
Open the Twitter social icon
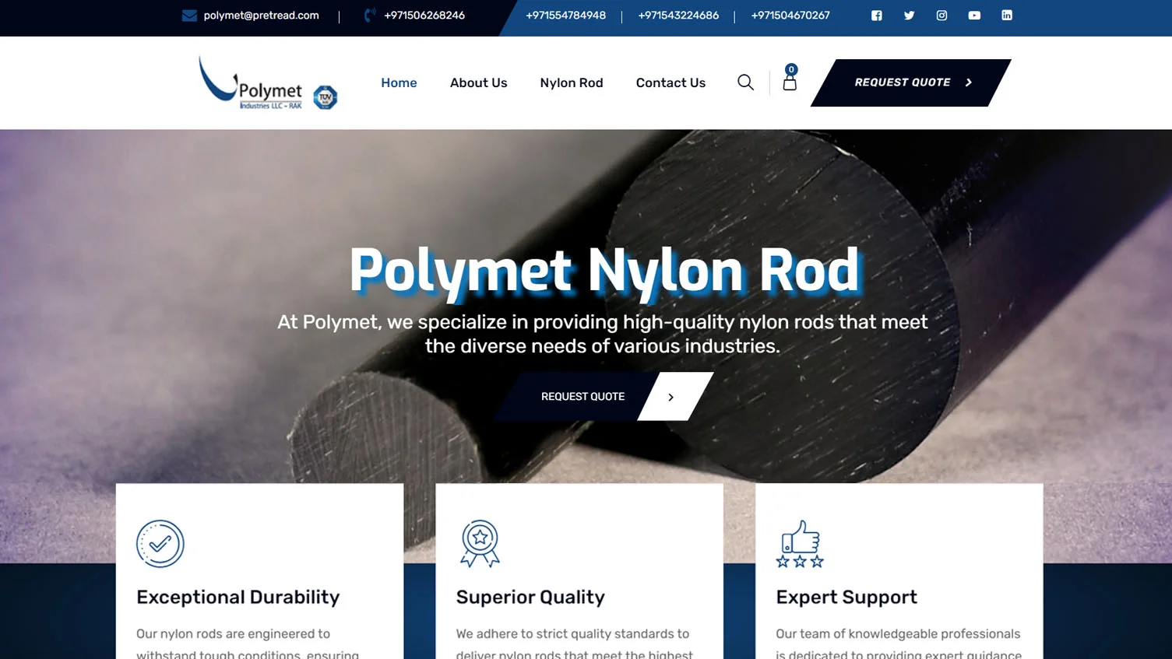tap(909, 16)
